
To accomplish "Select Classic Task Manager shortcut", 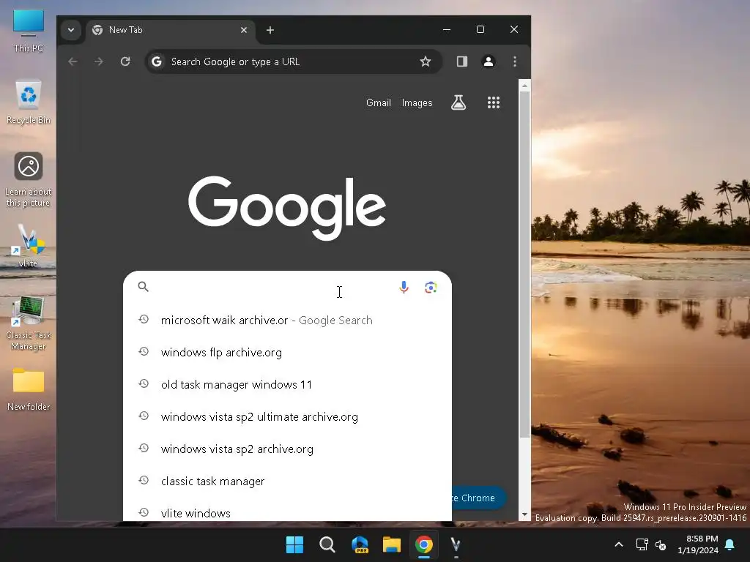I will [x=29, y=323].
